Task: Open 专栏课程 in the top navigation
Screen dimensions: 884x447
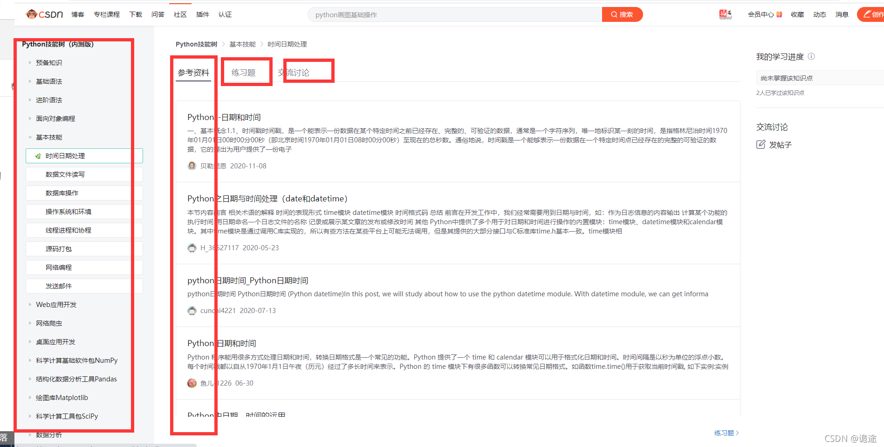Action: [x=107, y=14]
